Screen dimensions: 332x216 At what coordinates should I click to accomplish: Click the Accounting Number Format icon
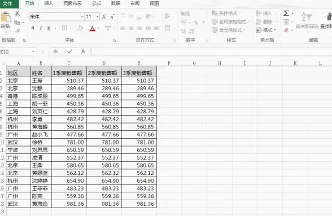pyautogui.click(x=184, y=22)
